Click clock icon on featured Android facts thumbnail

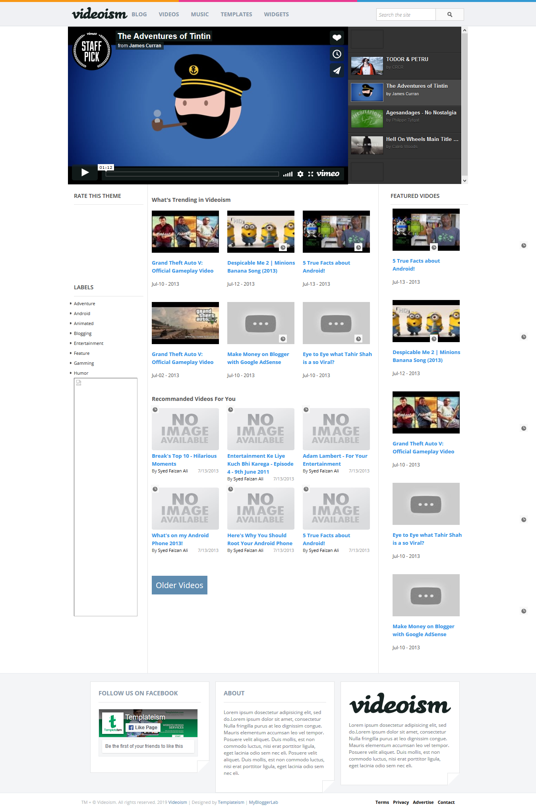point(434,248)
